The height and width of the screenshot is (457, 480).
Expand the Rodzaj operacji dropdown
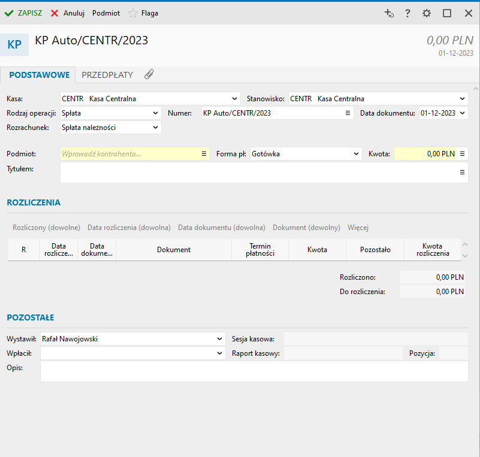[156, 113]
